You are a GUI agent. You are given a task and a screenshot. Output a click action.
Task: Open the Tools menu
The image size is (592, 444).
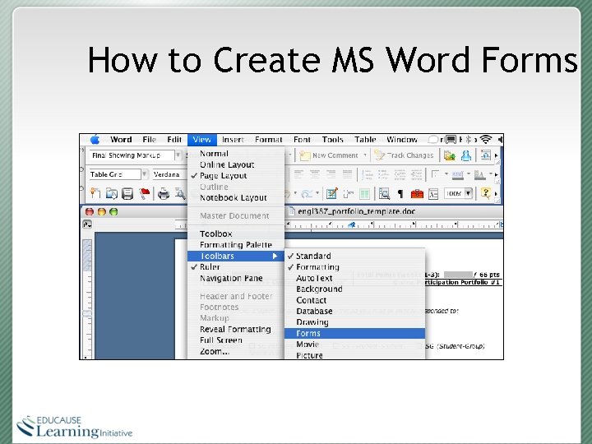point(332,140)
